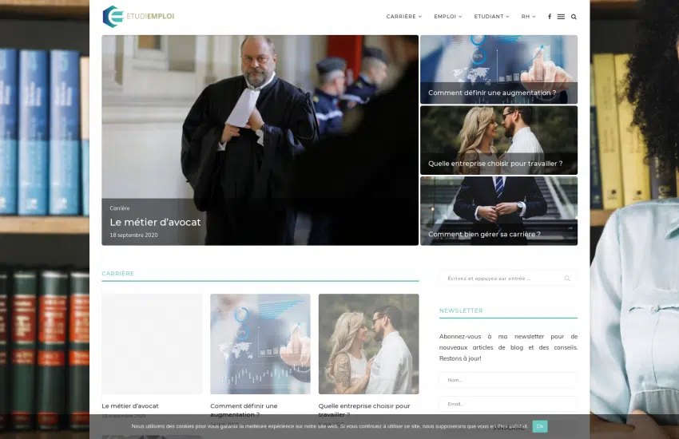Open the Facebook page icon

(549, 17)
